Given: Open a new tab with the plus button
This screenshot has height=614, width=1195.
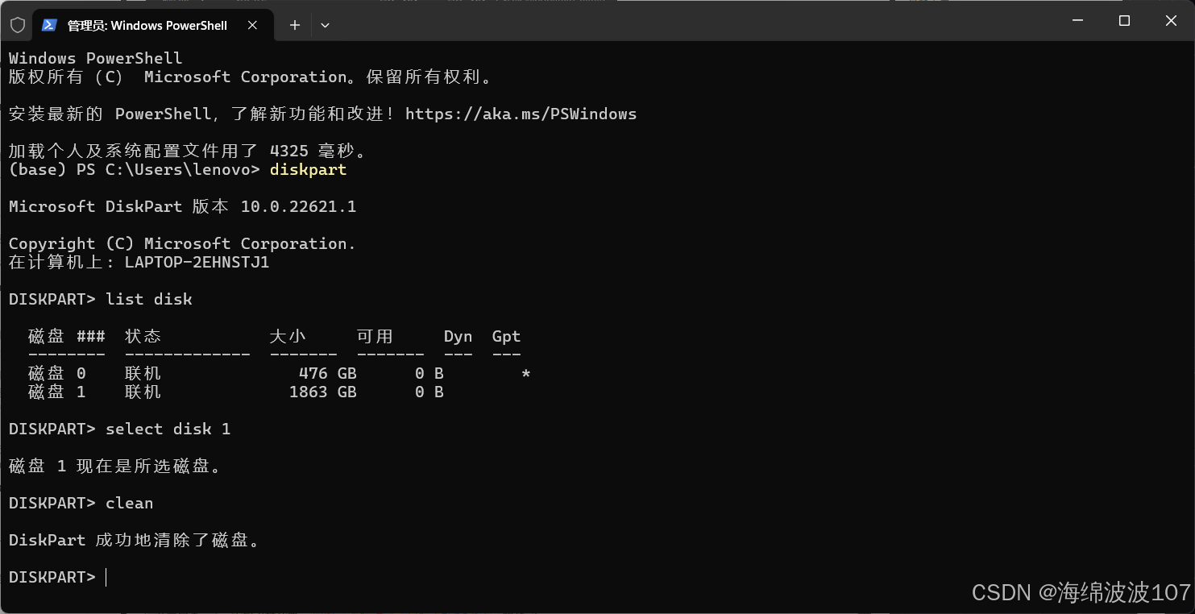Looking at the screenshot, I should (295, 25).
